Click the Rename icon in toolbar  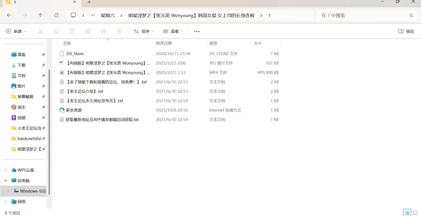[88, 32]
